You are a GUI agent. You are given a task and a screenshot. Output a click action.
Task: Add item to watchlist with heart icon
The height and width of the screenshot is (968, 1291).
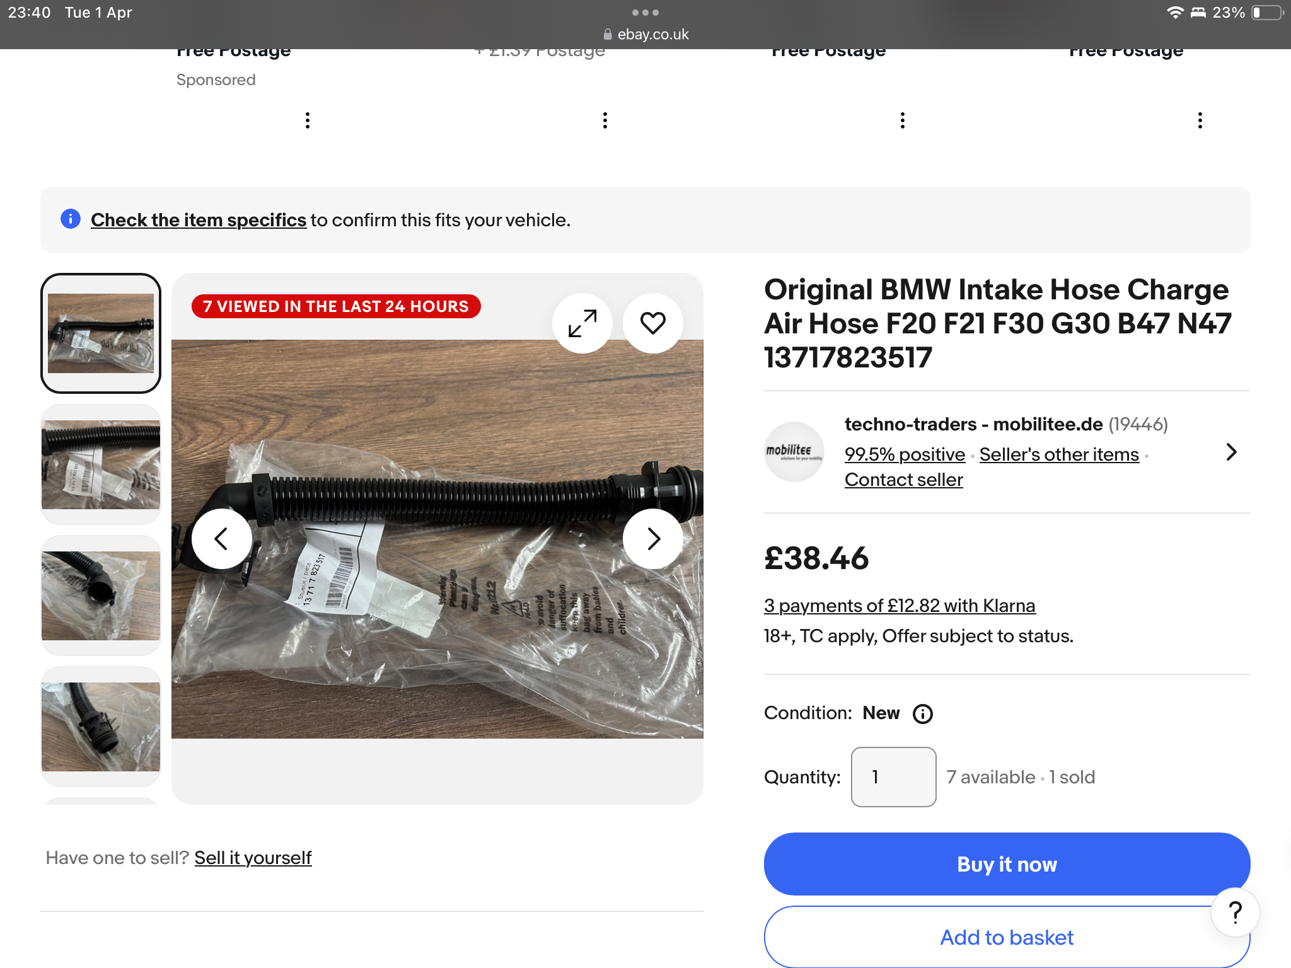point(652,323)
